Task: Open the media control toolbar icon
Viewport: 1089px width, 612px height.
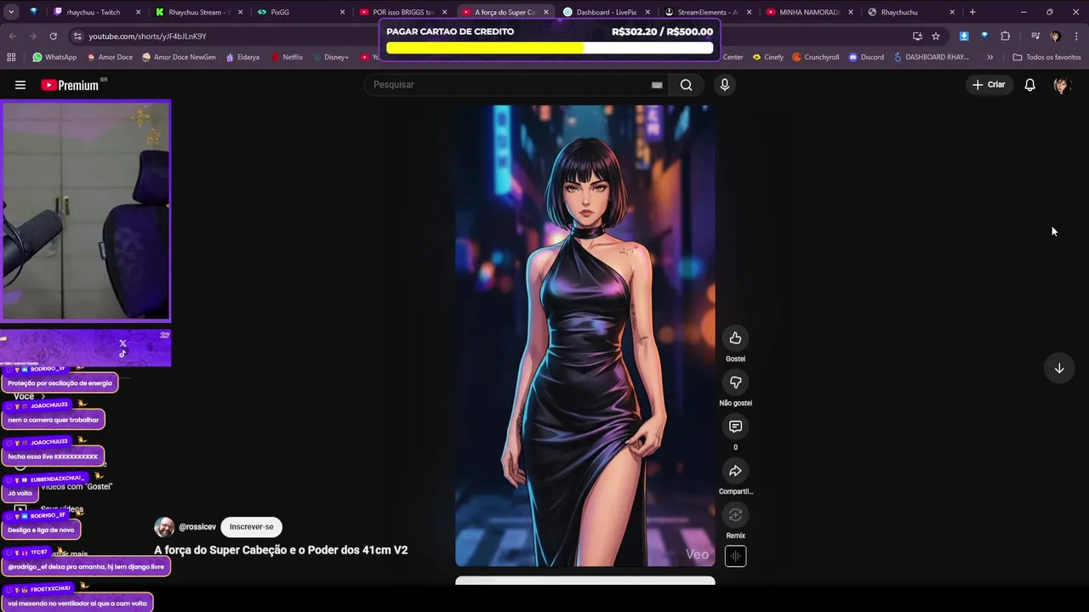Action: click(1035, 37)
